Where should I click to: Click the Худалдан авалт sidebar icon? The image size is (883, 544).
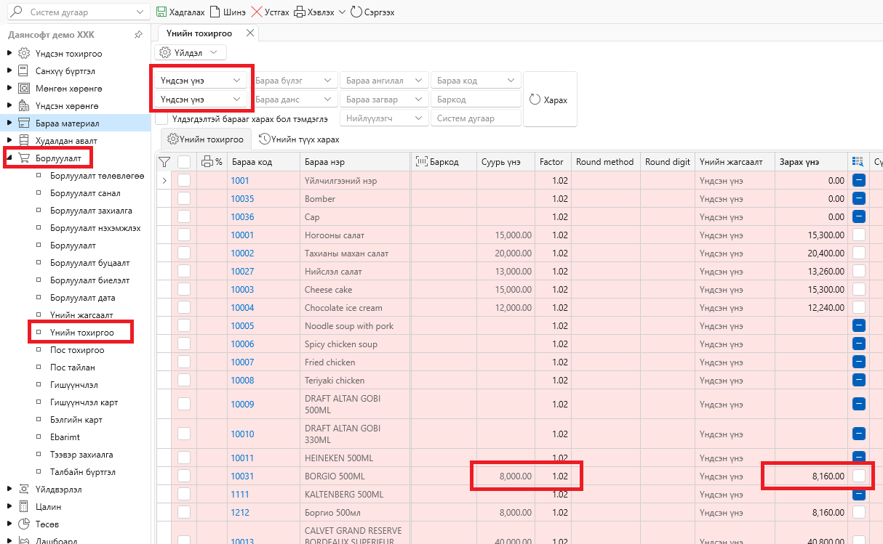click(23, 141)
